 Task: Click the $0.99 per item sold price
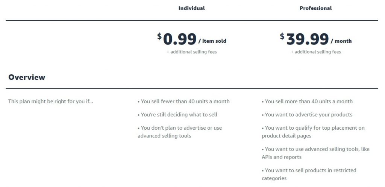click(x=191, y=39)
